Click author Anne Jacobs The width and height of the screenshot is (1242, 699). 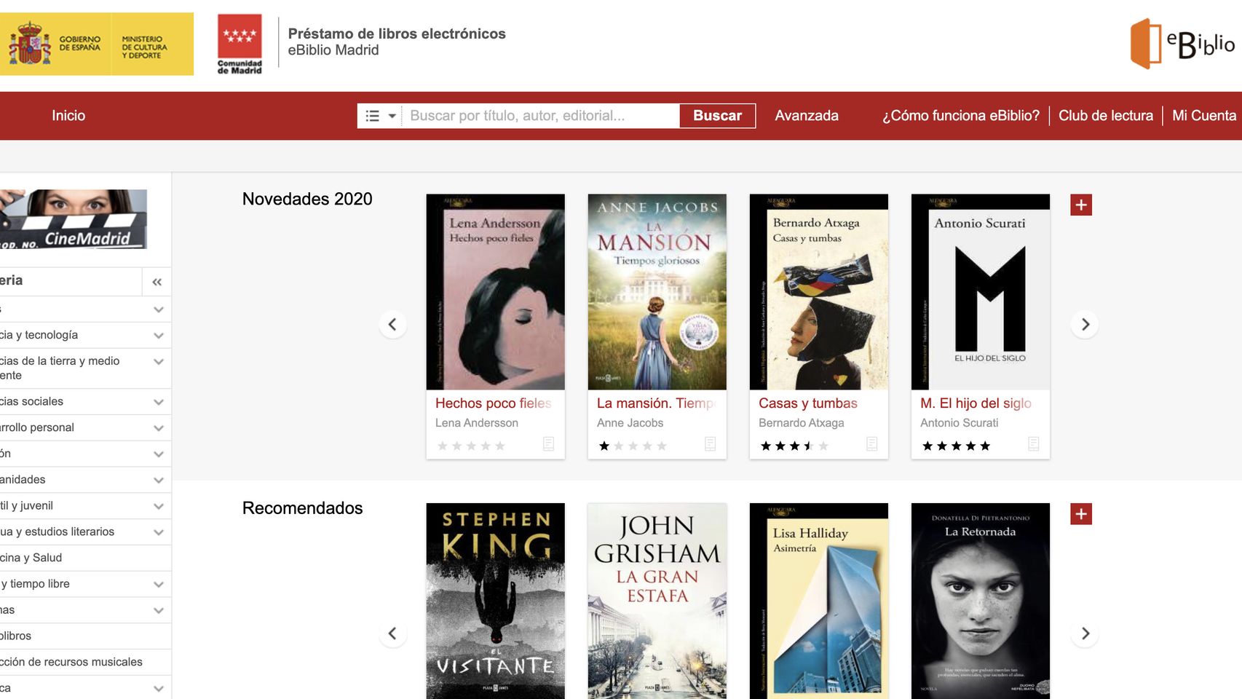point(630,423)
